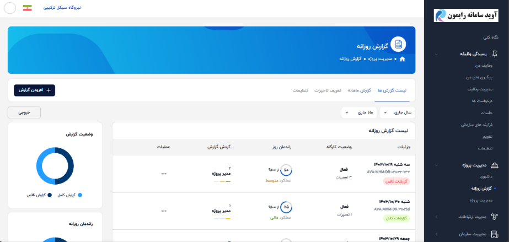Click the ۳ تعمیرات workshop status text
This screenshot has width=509, height=242.
click(x=344, y=178)
